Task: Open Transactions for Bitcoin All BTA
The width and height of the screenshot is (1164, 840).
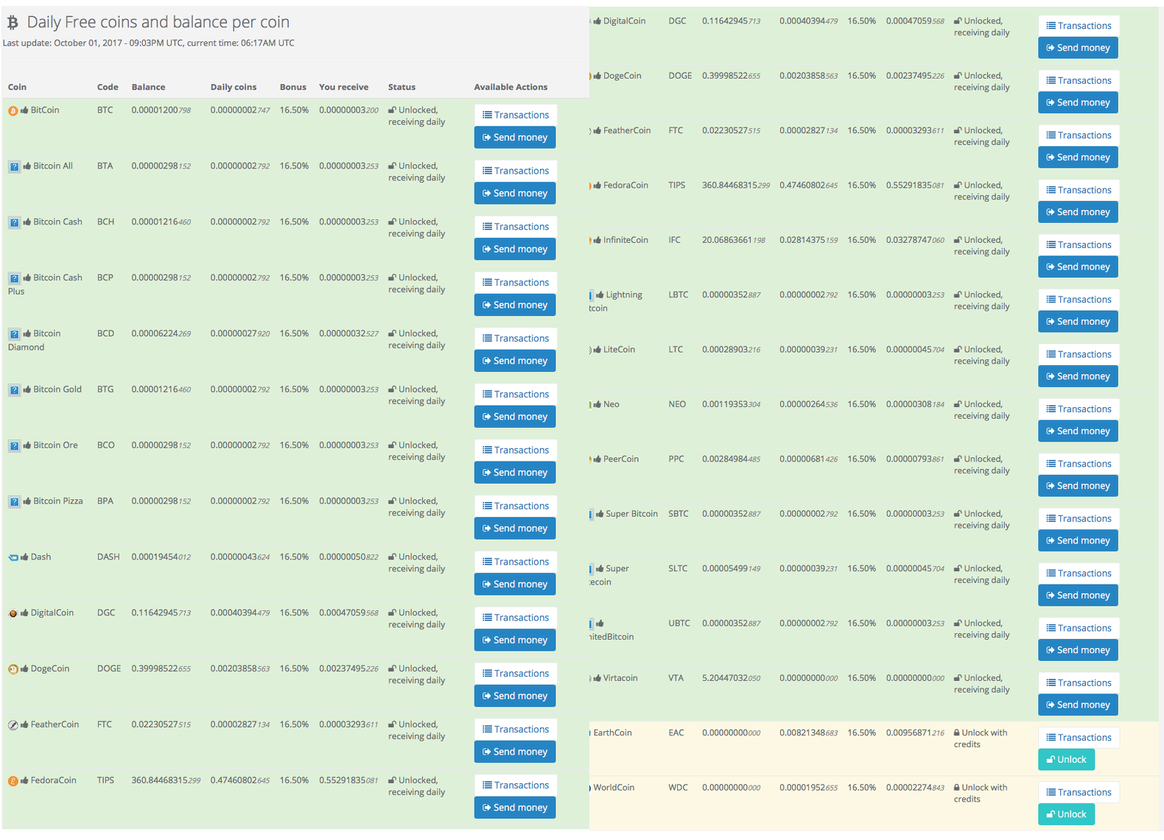Action: pyautogui.click(x=515, y=171)
